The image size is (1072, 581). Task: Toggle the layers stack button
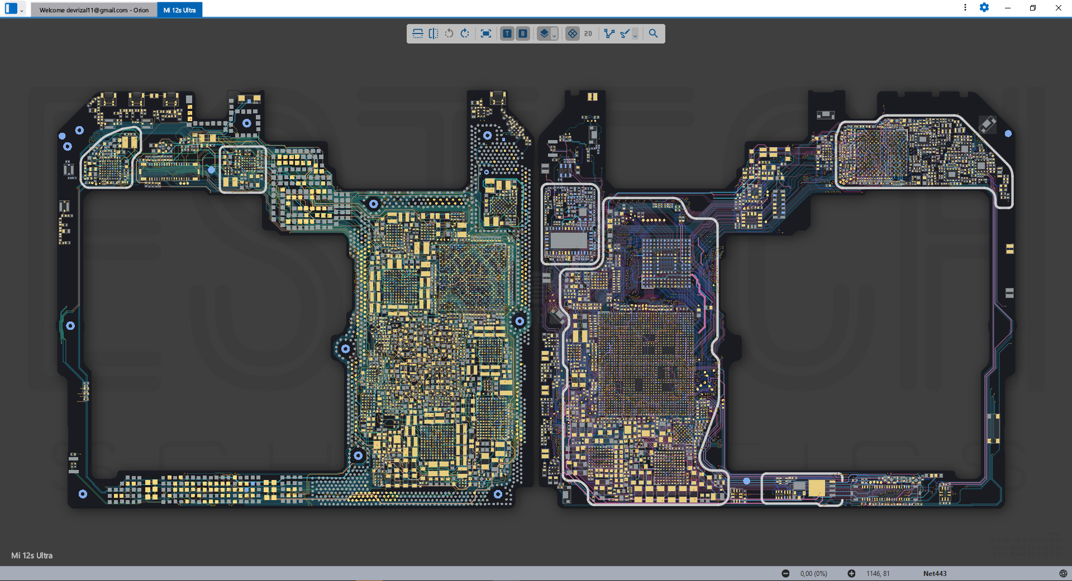tap(544, 33)
